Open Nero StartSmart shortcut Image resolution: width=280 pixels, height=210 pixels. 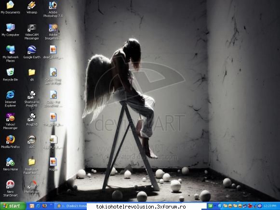[10, 188]
